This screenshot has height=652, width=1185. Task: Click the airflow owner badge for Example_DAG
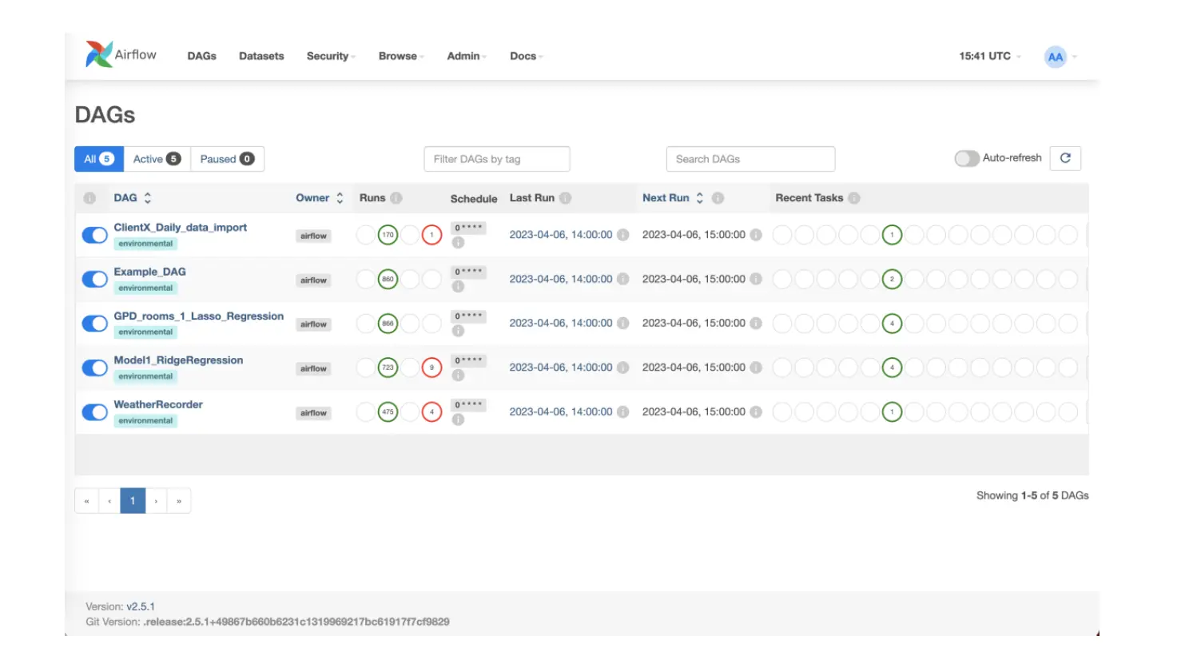point(313,280)
